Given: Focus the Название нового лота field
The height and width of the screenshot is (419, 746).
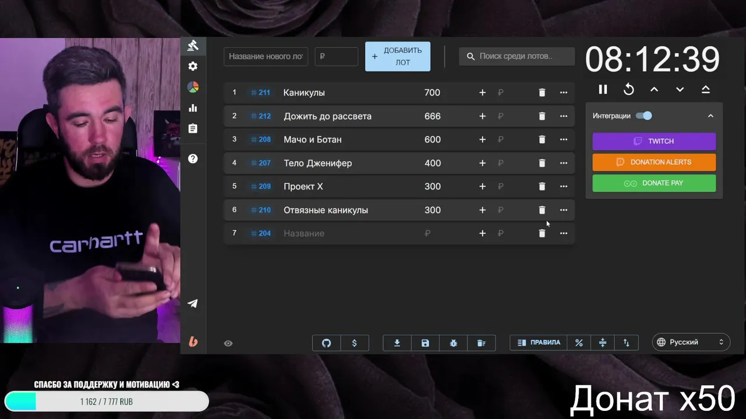Looking at the screenshot, I should coord(266,56).
